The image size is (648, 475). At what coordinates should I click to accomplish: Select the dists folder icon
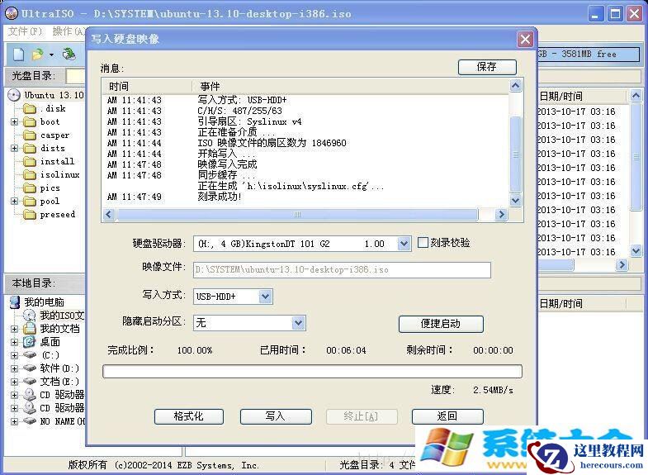click(x=30, y=149)
